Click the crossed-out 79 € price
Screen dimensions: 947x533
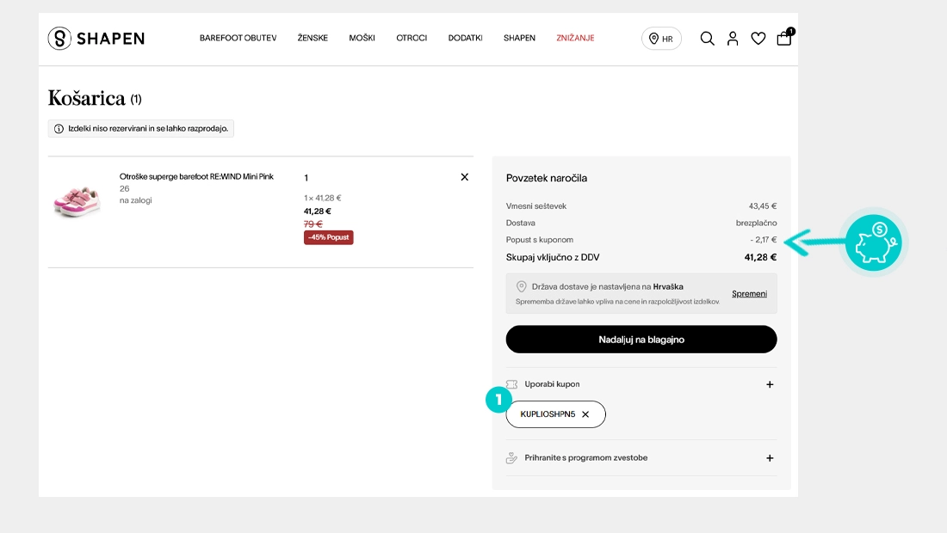(x=313, y=224)
